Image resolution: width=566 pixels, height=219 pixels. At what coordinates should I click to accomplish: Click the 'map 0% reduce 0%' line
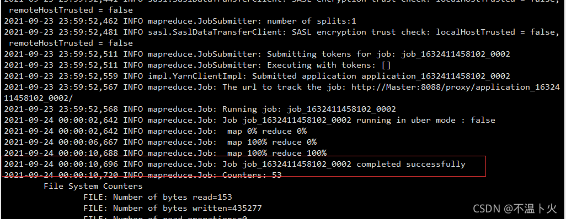tap(155, 131)
